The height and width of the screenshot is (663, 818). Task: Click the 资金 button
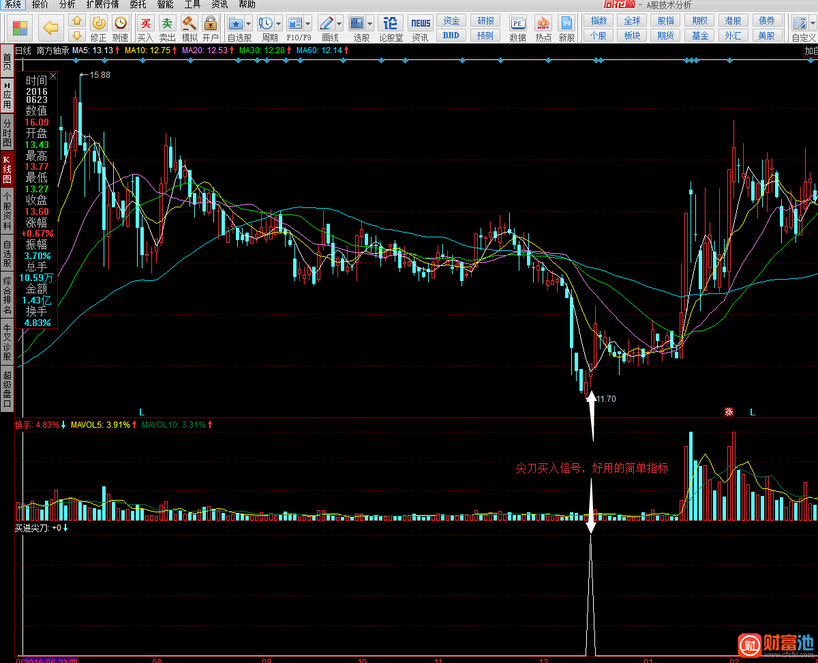(451, 21)
